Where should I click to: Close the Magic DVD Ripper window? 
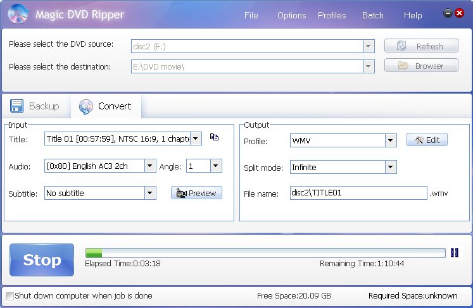pos(460,13)
